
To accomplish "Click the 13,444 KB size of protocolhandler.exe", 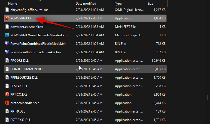I will click(159, 103).
